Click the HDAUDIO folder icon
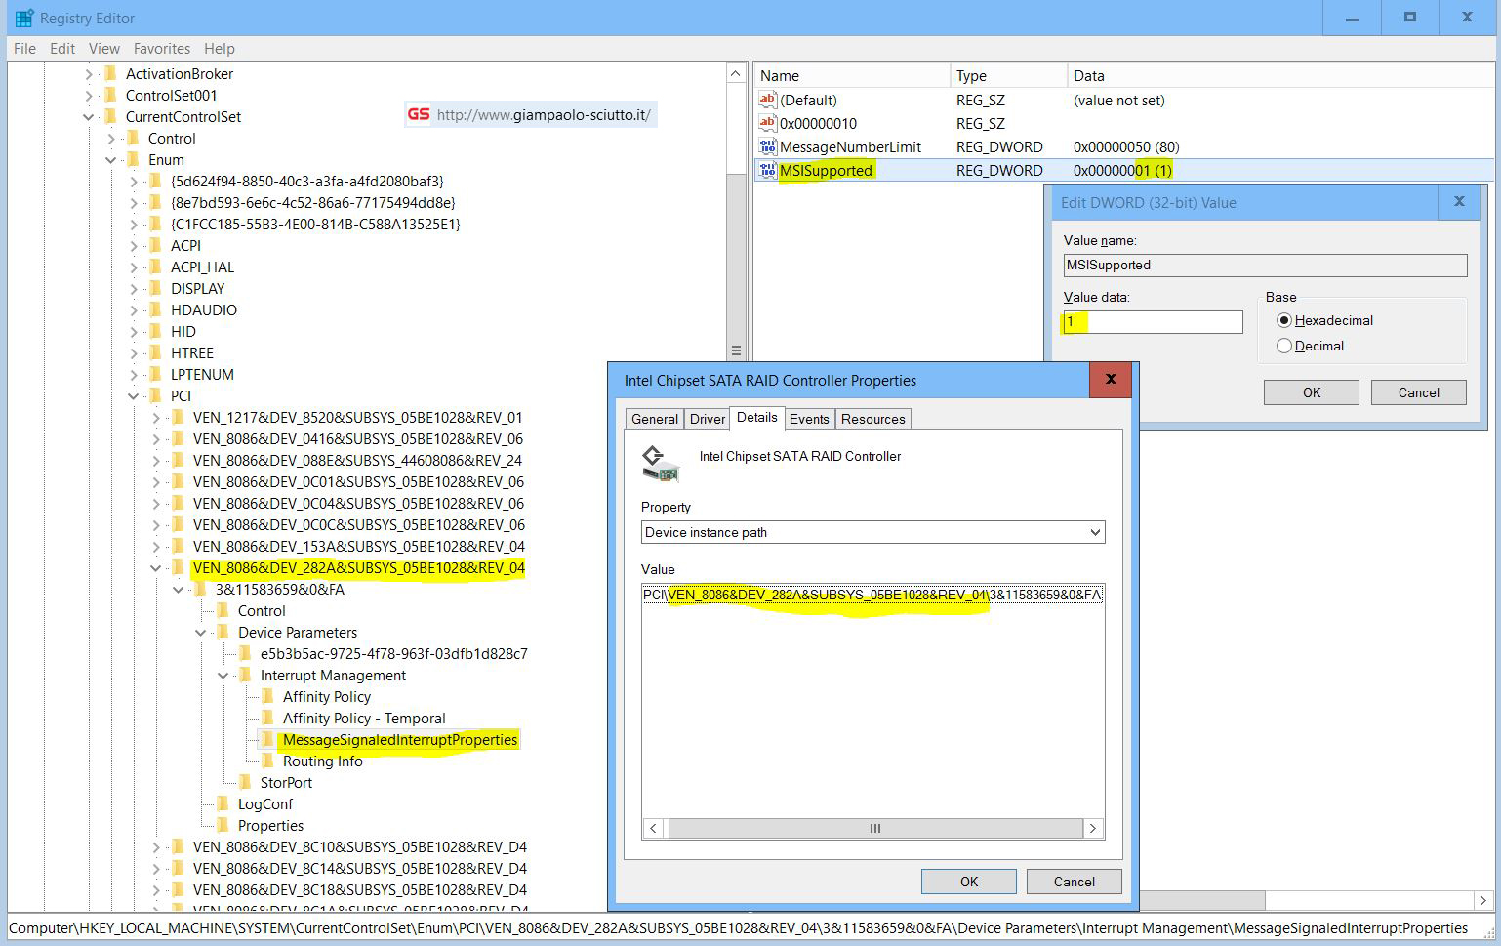 point(155,309)
